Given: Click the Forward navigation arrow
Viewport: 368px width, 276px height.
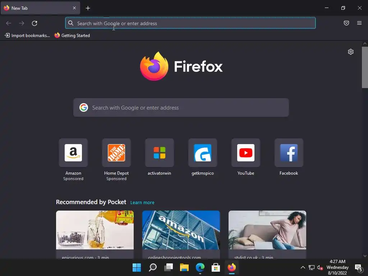Looking at the screenshot, I should 22,23.
